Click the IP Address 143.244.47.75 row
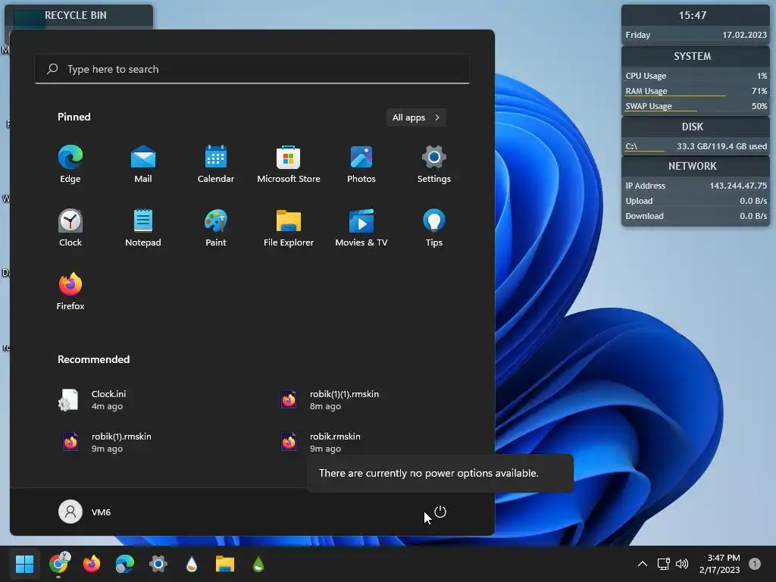776x582 pixels. [x=696, y=186]
